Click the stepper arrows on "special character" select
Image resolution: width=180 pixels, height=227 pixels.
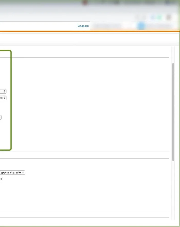(x=23, y=172)
